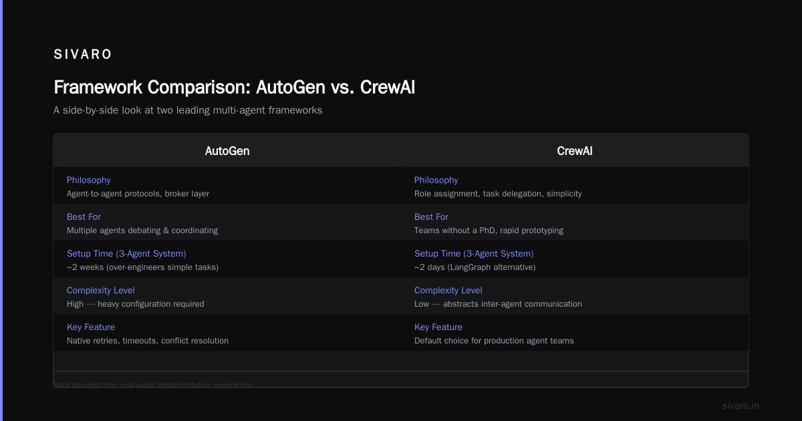This screenshot has width=802, height=421.
Task: Click the SIVARO logo text
Action: point(83,55)
